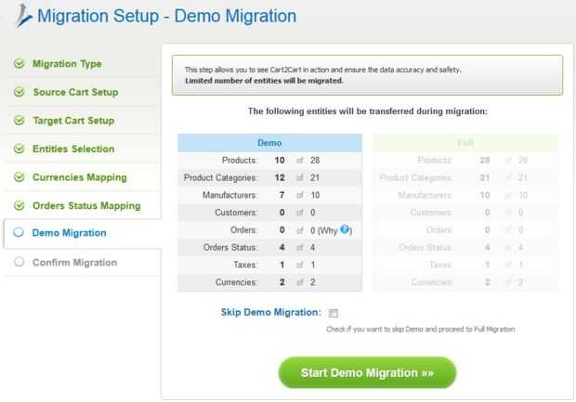Image resolution: width=576 pixels, height=402 pixels.
Task: Click the check icon beside Orders Status Mapping
Action: pos(20,205)
